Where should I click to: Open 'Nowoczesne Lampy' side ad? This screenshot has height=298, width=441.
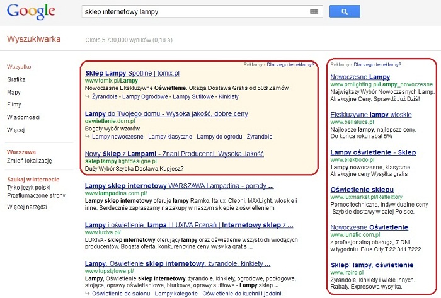[360, 77]
